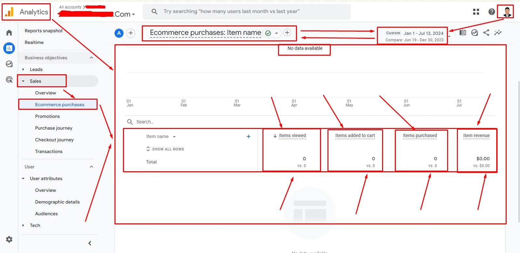Open Reports snapshot

point(44,31)
